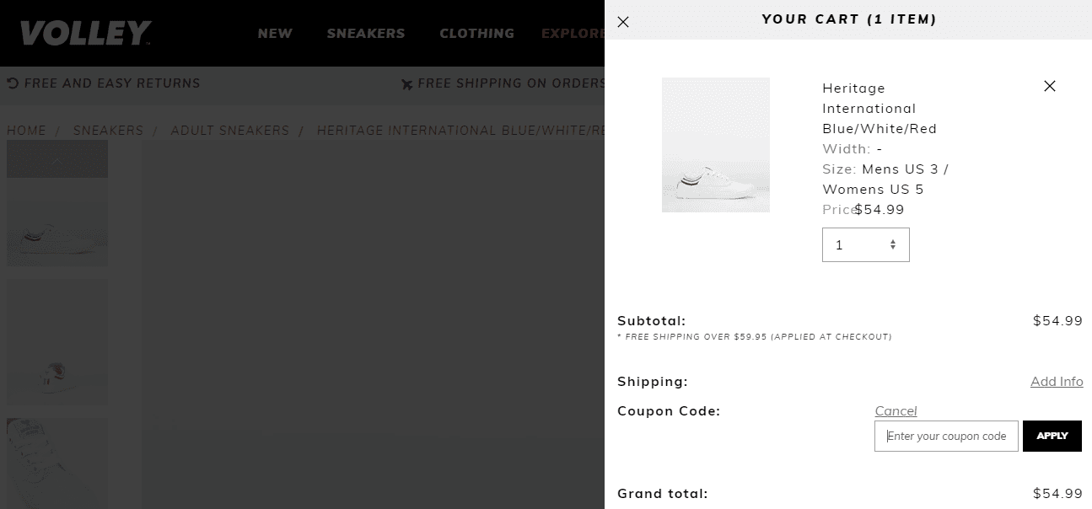The height and width of the screenshot is (509, 1092).
Task: Click Add Info shipping link
Action: pos(1056,382)
